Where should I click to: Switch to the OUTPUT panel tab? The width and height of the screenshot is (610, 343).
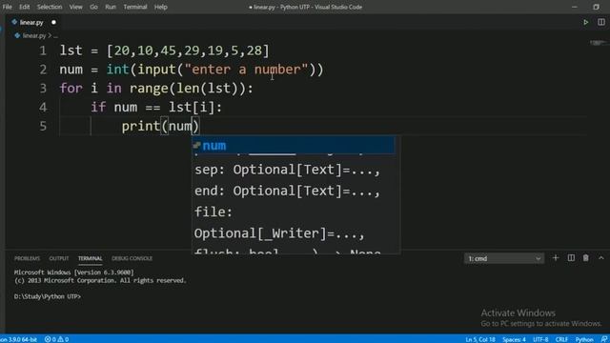tap(59, 258)
